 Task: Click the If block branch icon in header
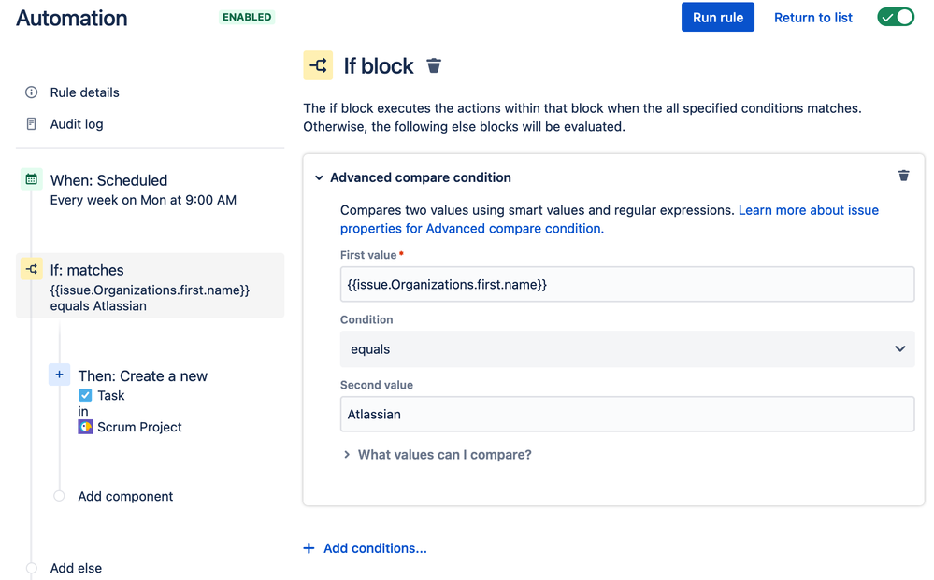point(318,65)
